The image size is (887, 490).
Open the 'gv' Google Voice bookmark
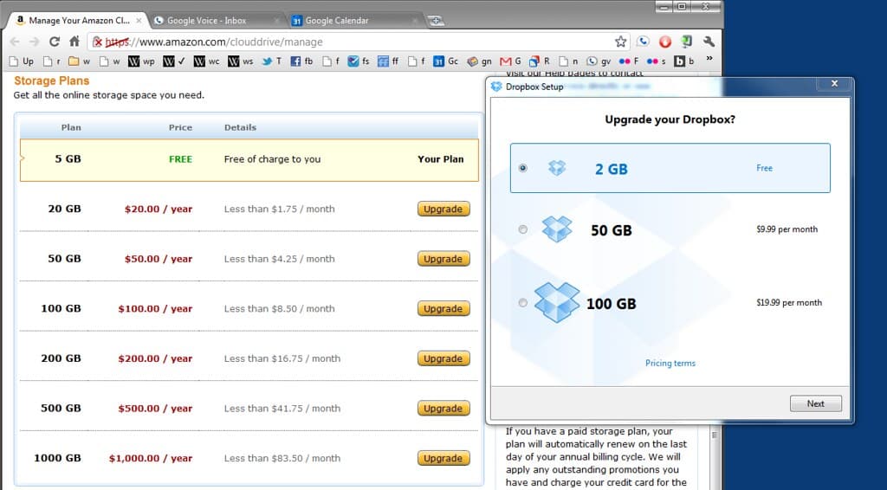(599, 61)
